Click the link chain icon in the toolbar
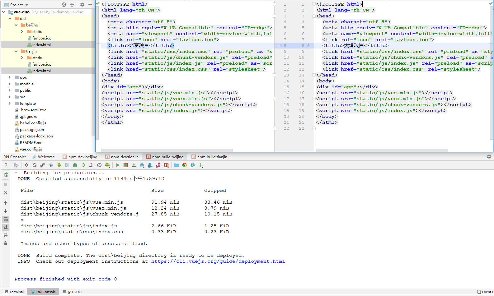This screenshot has height=296, width=494. click(43, 165)
